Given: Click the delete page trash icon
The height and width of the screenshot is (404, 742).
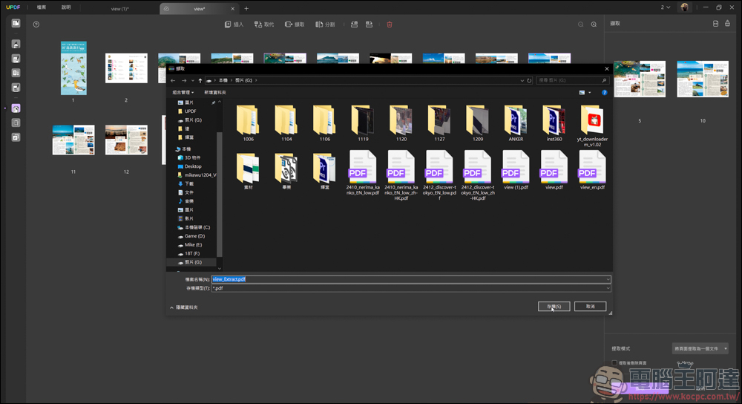Looking at the screenshot, I should (x=390, y=25).
